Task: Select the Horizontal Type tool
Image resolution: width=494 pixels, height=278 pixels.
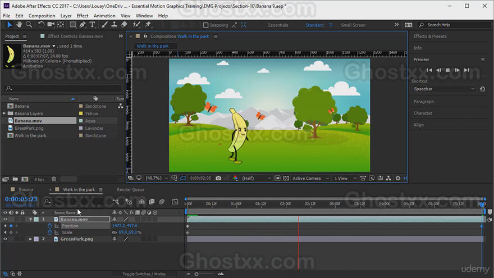Action: click(92, 25)
